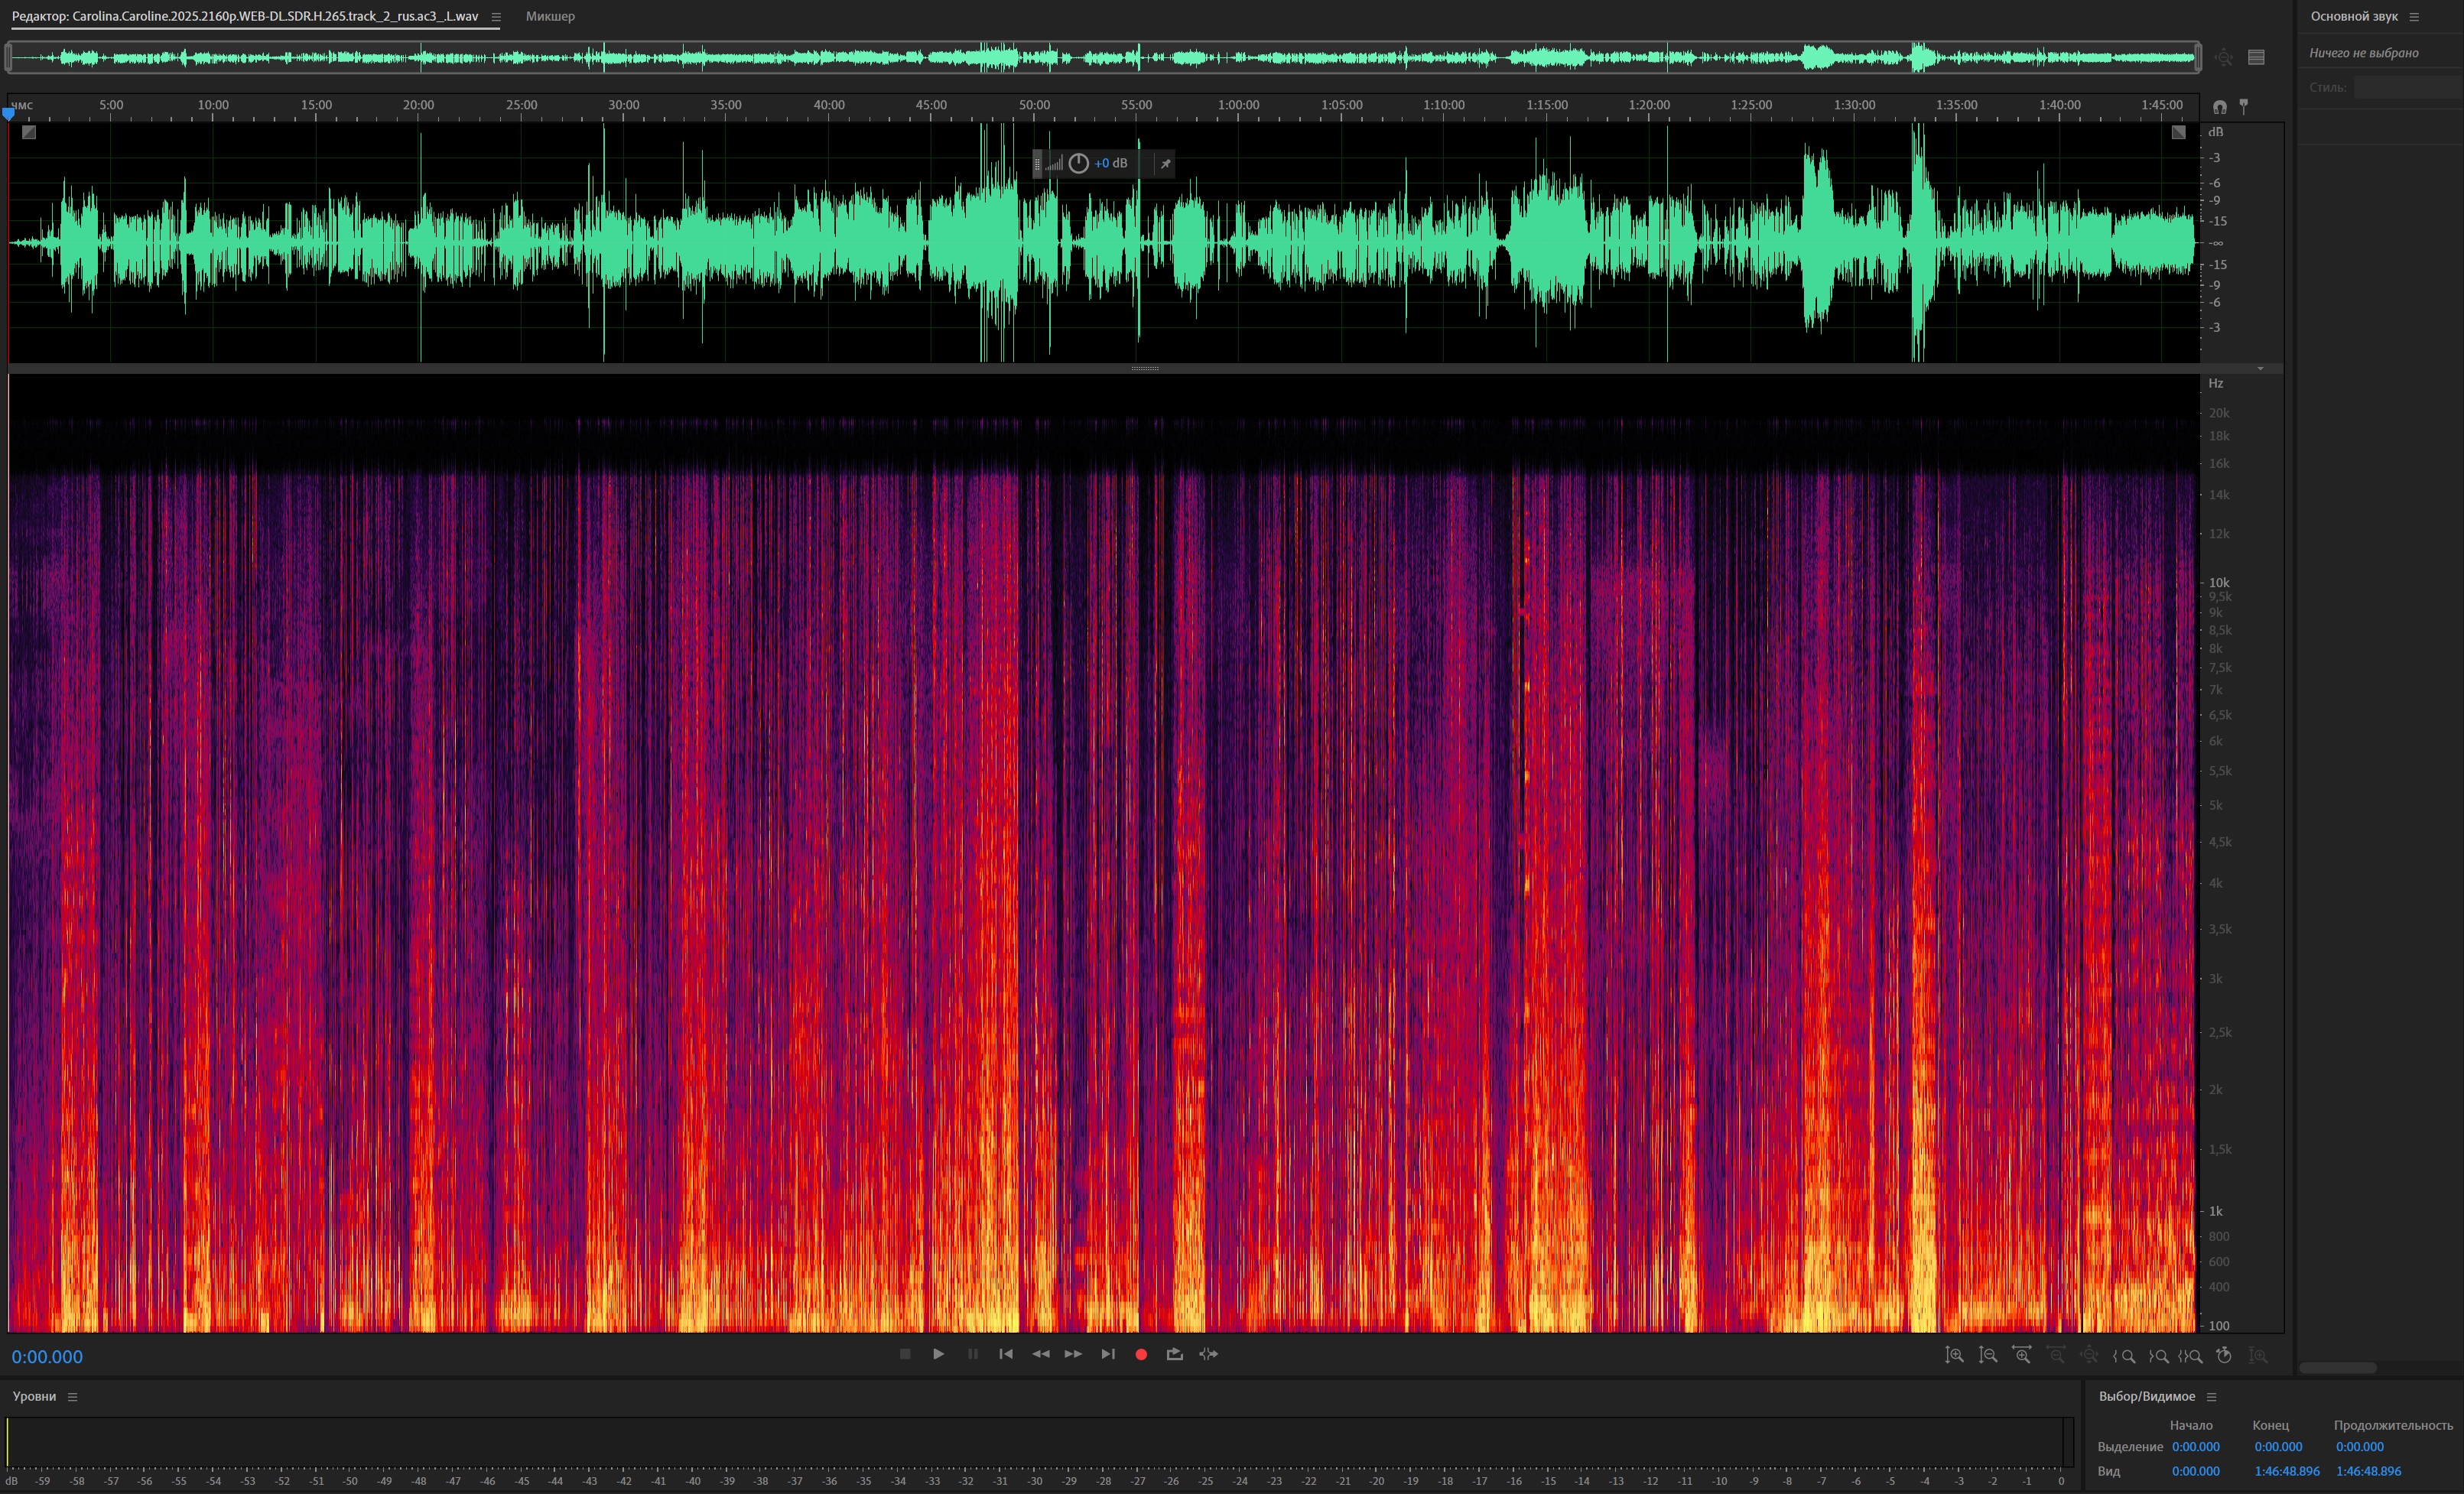Zoom out full on all axes
2464x1494 pixels.
(2089, 1355)
